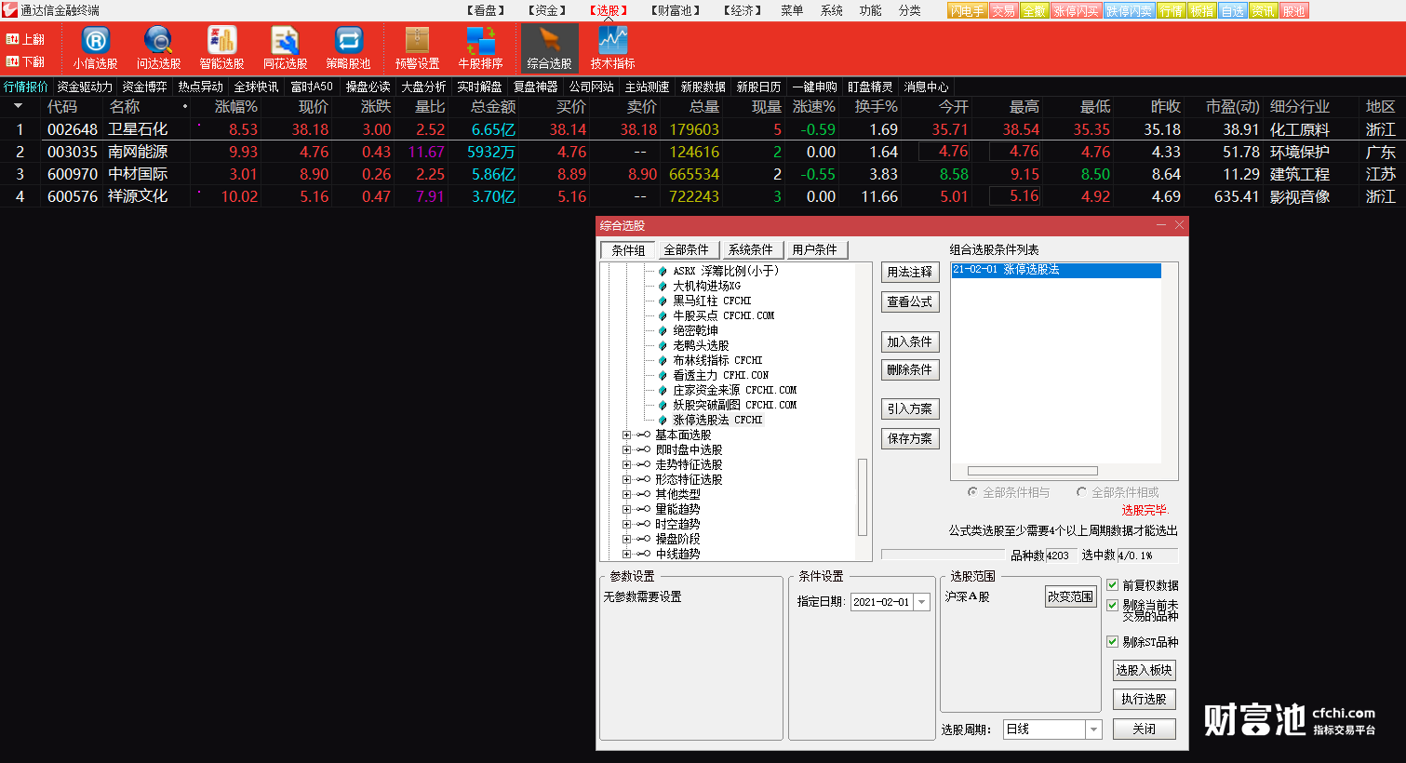The height and width of the screenshot is (763, 1406).
Task: Expand the 其他类型 tree node
Action: 626,494
